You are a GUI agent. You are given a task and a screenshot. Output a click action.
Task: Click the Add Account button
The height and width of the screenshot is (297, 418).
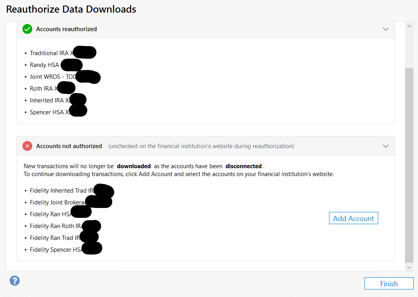(353, 218)
